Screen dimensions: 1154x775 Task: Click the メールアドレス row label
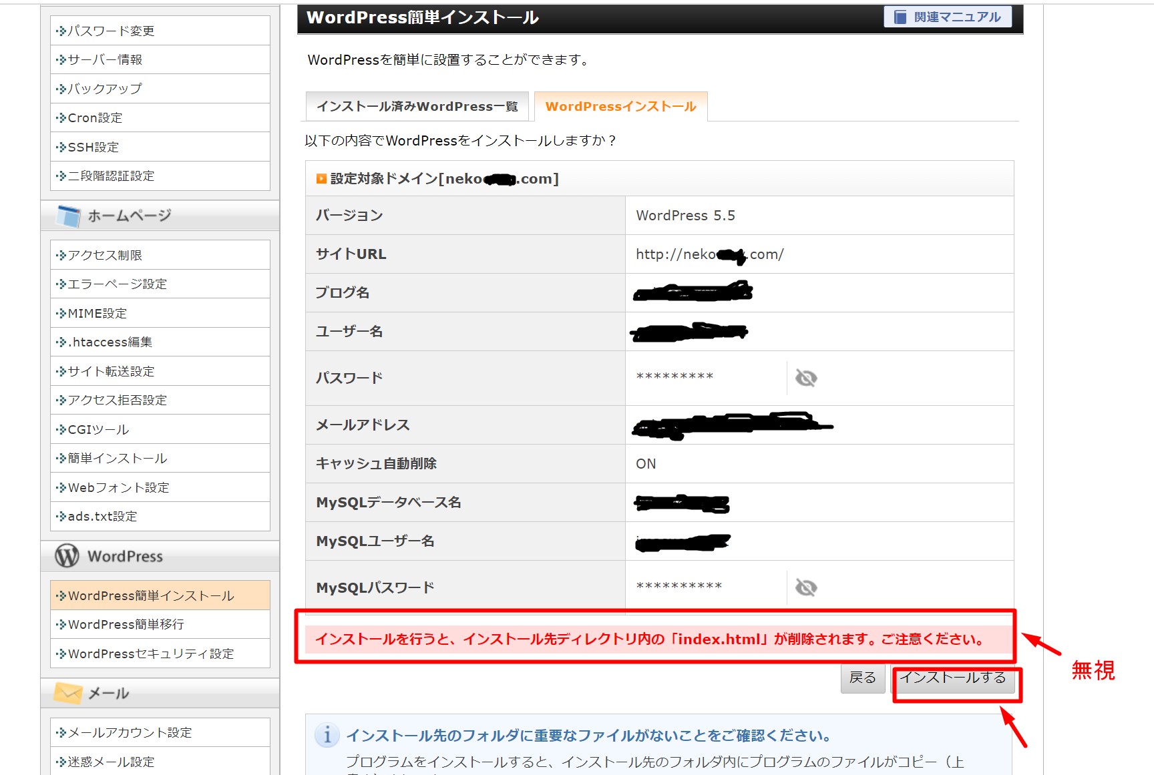[x=363, y=425]
